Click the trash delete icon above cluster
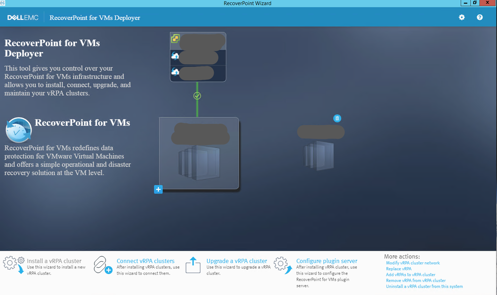This screenshot has height=295, width=497. 337,118
